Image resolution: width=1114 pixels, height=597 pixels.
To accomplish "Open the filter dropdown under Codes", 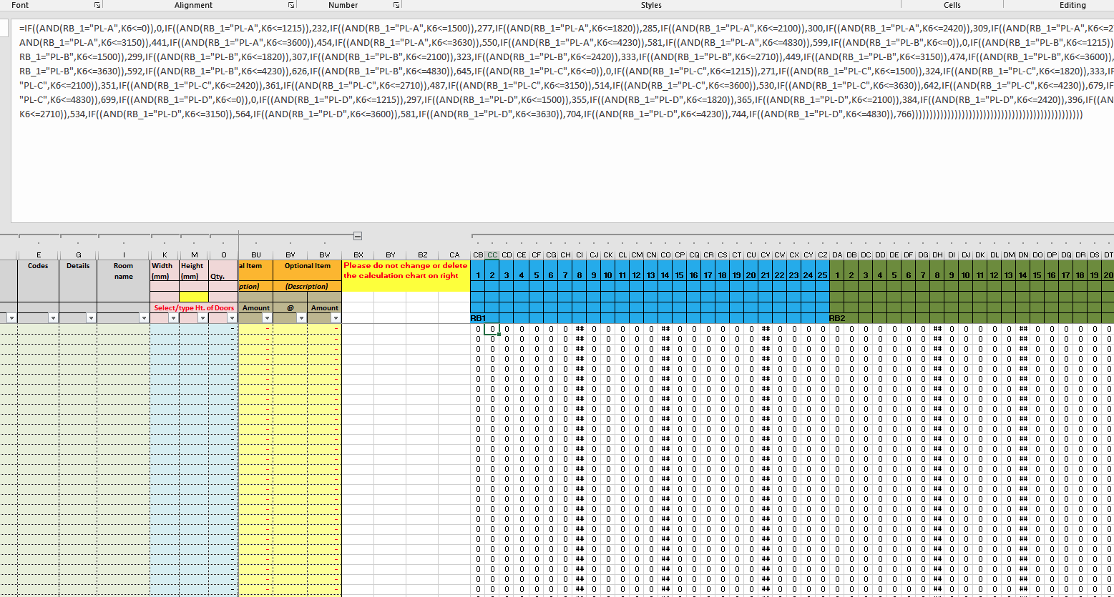I will [x=53, y=318].
